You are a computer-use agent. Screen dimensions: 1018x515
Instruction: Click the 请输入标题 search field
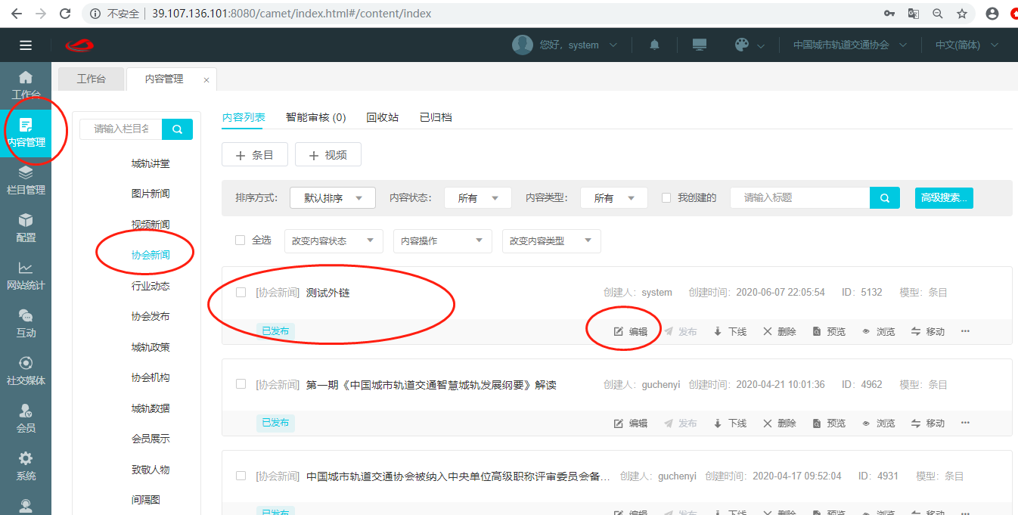pyautogui.click(x=800, y=198)
